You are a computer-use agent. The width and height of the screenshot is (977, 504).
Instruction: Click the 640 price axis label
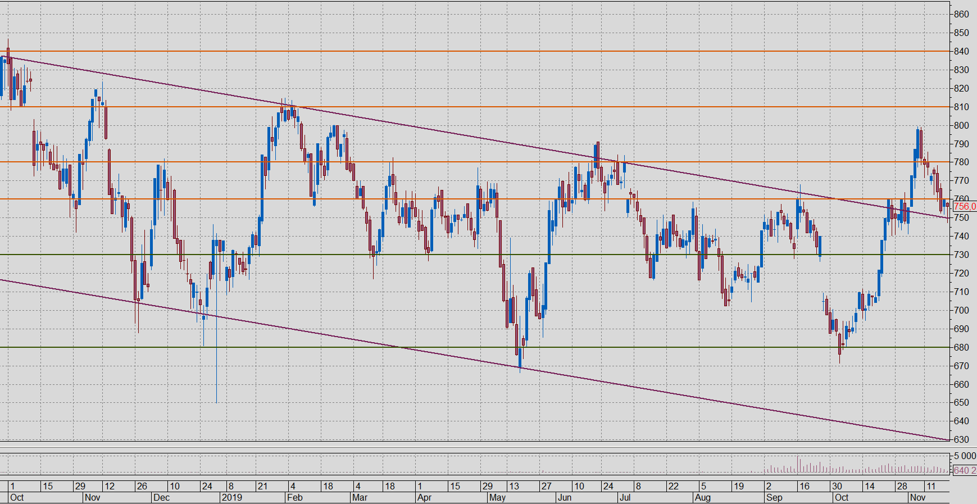(x=961, y=421)
